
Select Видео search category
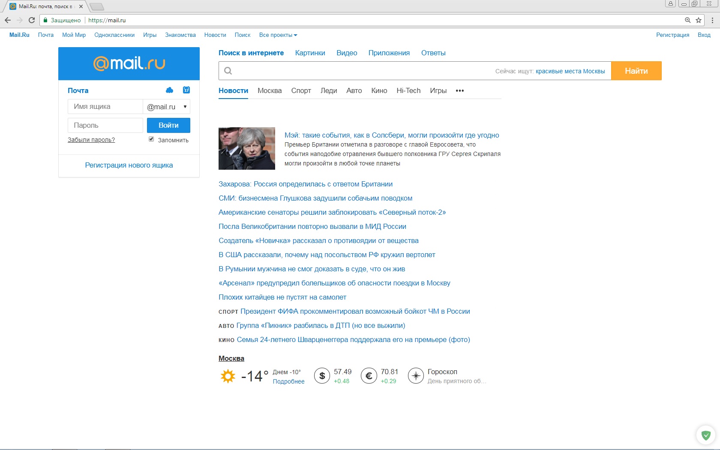(x=347, y=53)
